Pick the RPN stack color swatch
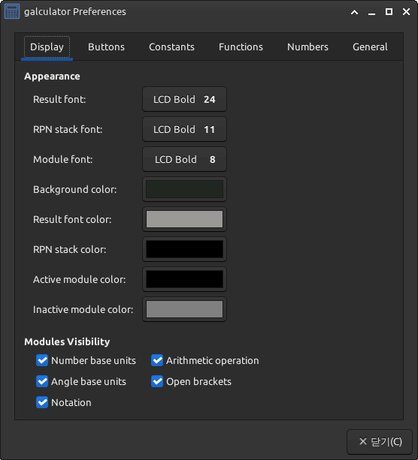 185,249
